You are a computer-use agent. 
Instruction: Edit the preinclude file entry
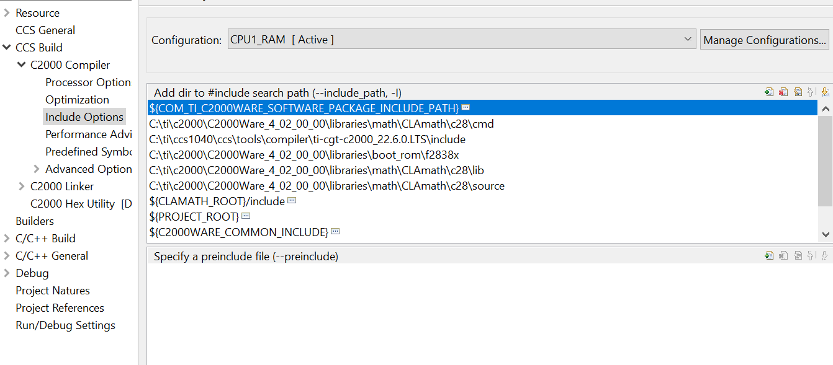coord(798,255)
